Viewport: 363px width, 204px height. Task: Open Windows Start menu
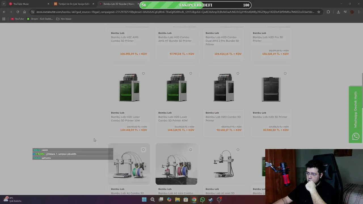(144, 199)
